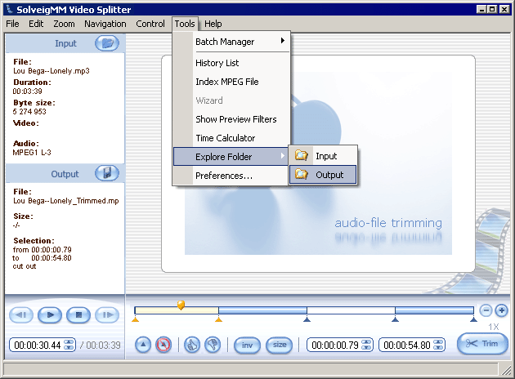Open the Zoom menu

[x=64, y=24]
